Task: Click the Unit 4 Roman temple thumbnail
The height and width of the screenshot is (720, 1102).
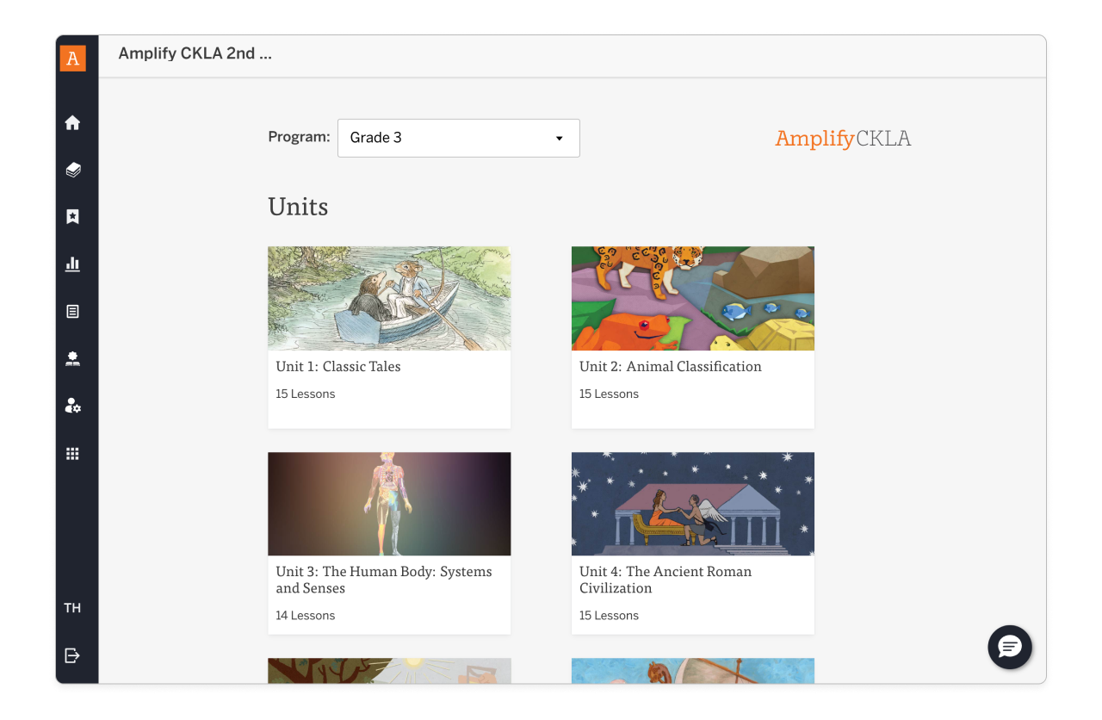Action: tap(692, 504)
